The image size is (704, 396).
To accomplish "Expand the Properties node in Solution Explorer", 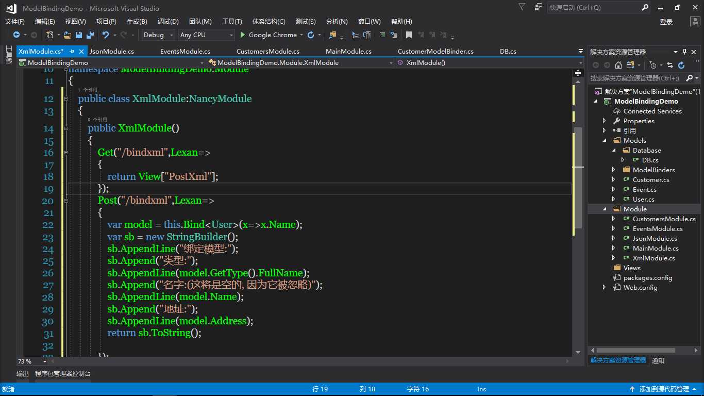I will 605,121.
